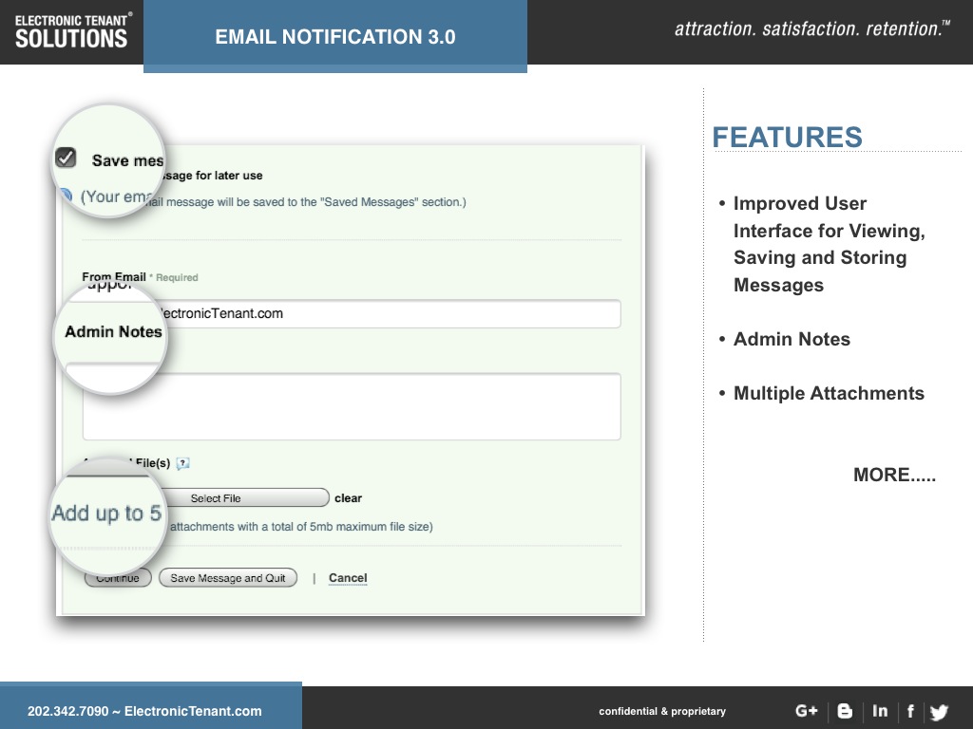Click the Blogger icon in footer
Image resolution: width=973 pixels, height=729 pixels.
tap(845, 711)
